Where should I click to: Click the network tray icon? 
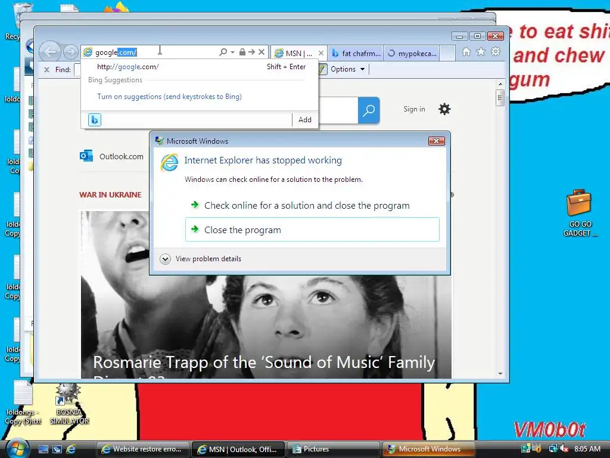pyautogui.click(x=552, y=448)
